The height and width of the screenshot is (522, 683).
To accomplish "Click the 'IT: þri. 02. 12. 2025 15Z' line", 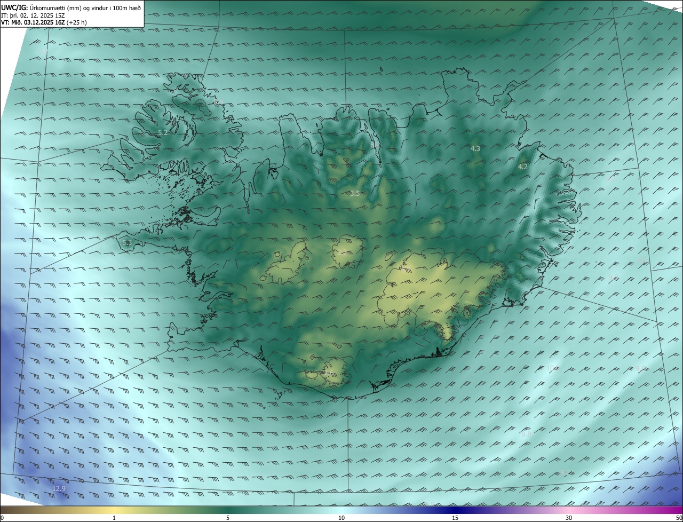I will click(33, 15).
